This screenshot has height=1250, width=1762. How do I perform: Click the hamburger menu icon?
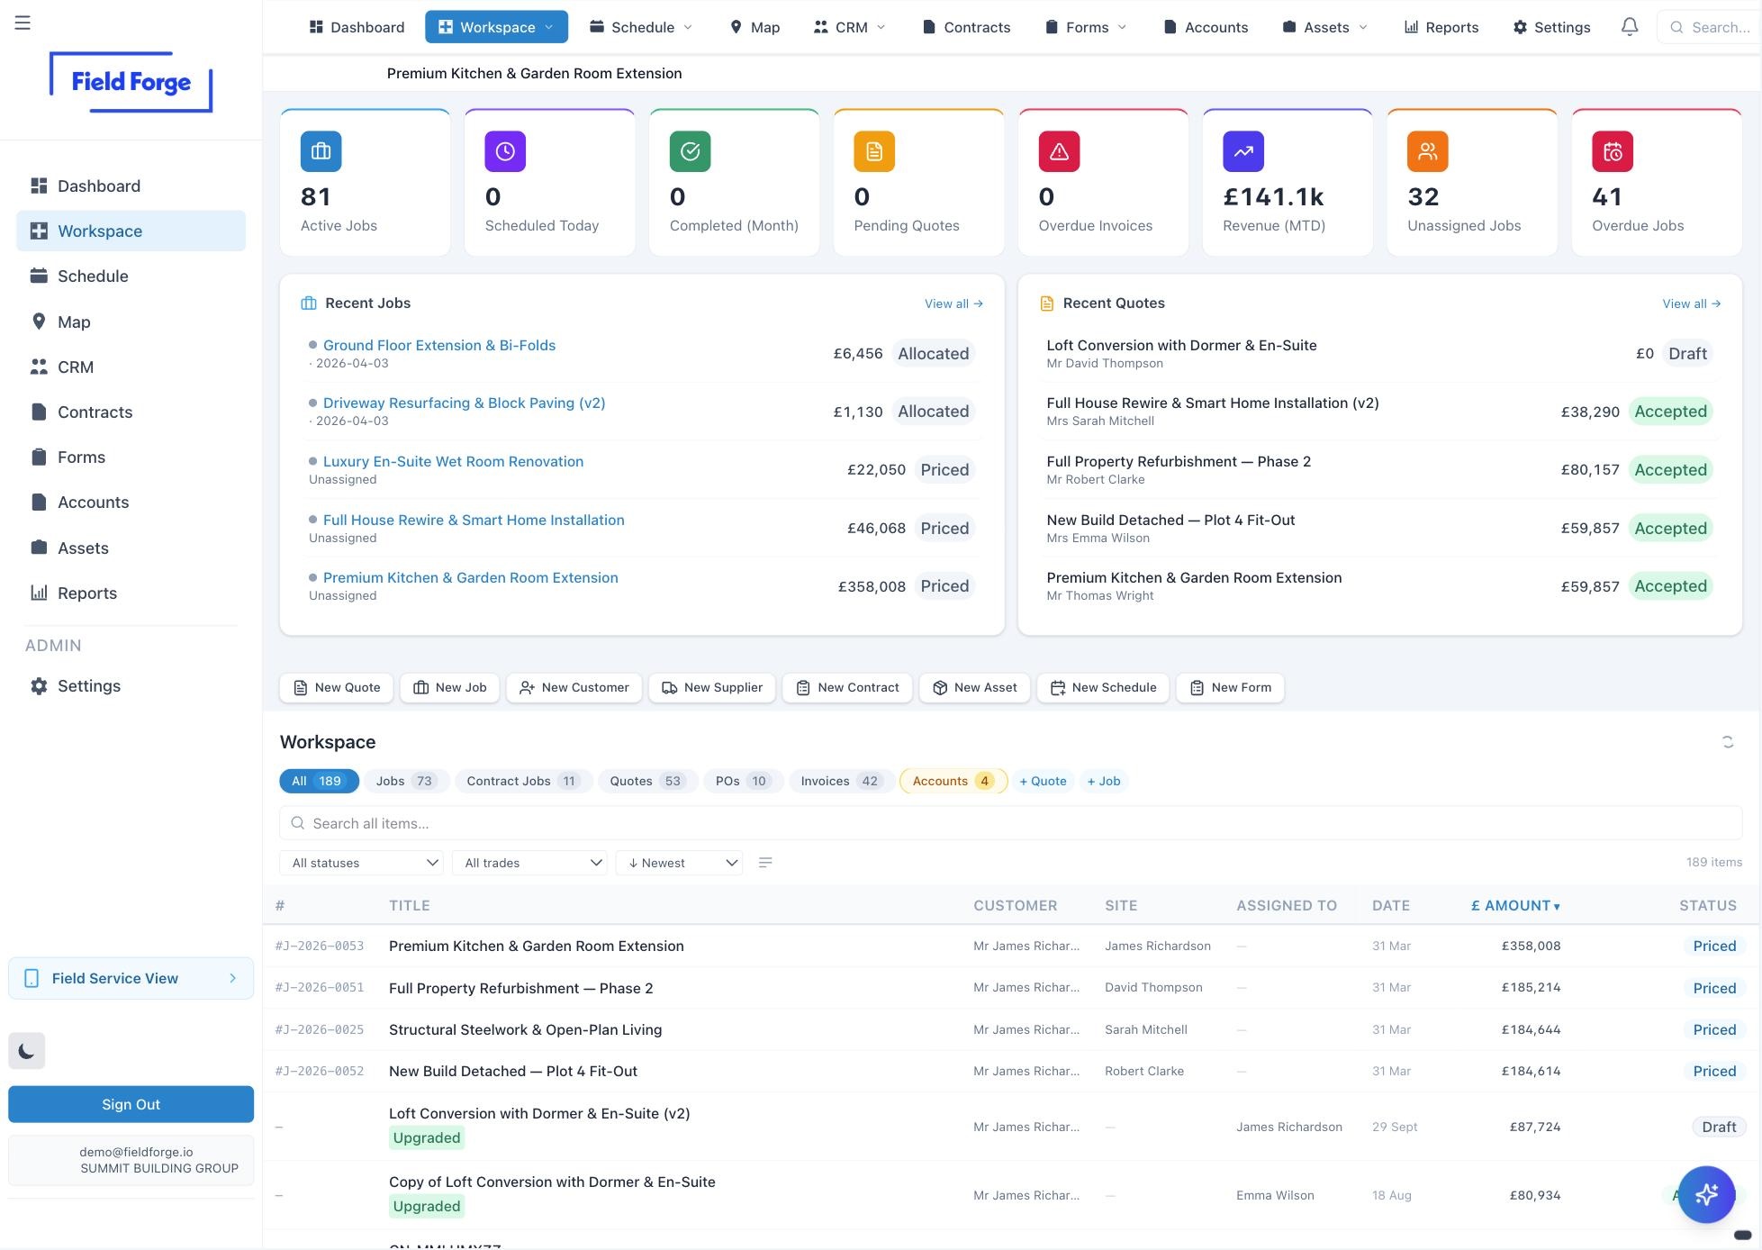click(23, 23)
